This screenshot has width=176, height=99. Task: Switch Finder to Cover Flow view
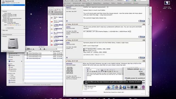pyautogui.click(x=33, y=49)
